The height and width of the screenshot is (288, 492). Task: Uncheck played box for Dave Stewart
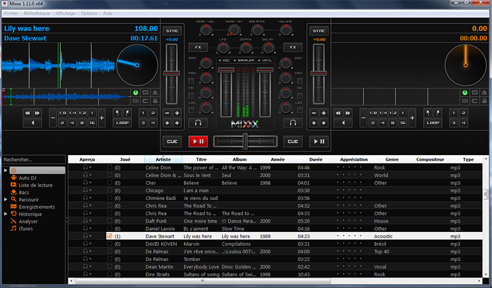point(109,236)
